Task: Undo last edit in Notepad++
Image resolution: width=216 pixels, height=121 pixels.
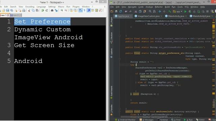Action: 43,10
